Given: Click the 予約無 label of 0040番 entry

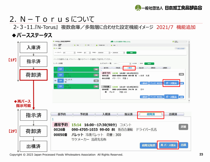Looking at the screenshot, I should [106, 87].
